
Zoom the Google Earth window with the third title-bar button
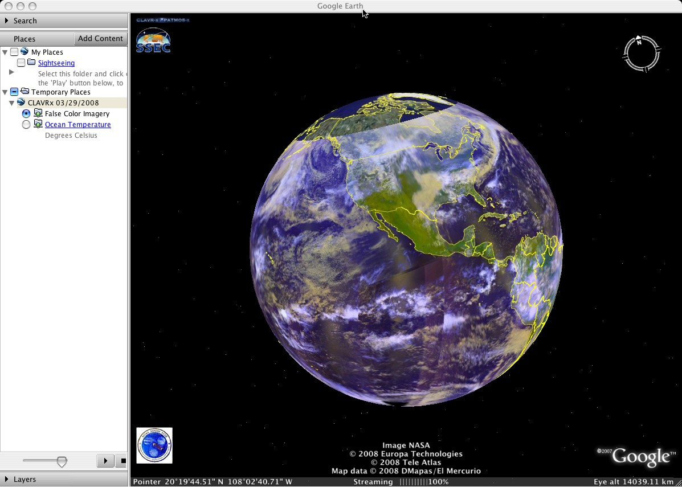click(x=32, y=6)
